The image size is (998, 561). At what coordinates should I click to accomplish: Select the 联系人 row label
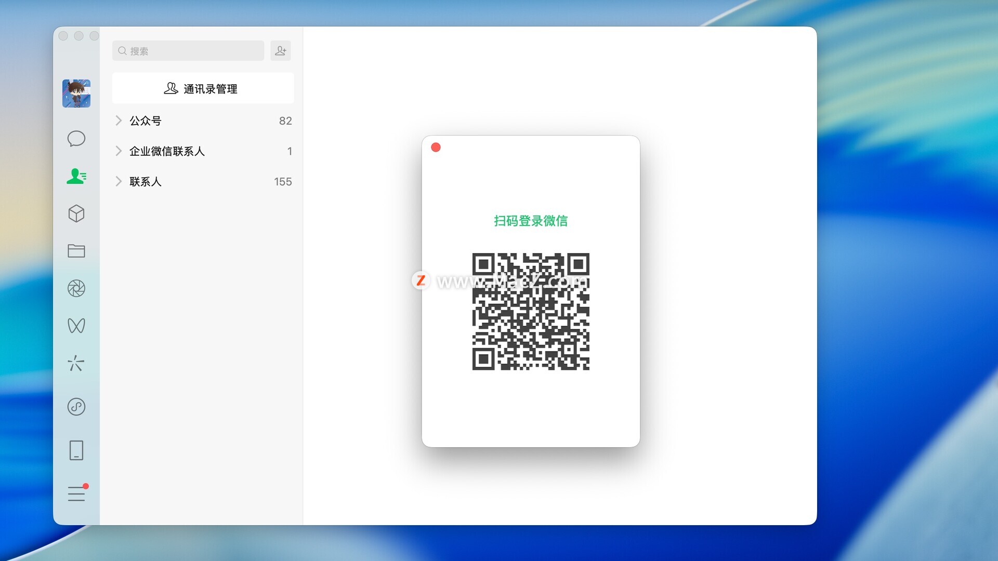[146, 181]
